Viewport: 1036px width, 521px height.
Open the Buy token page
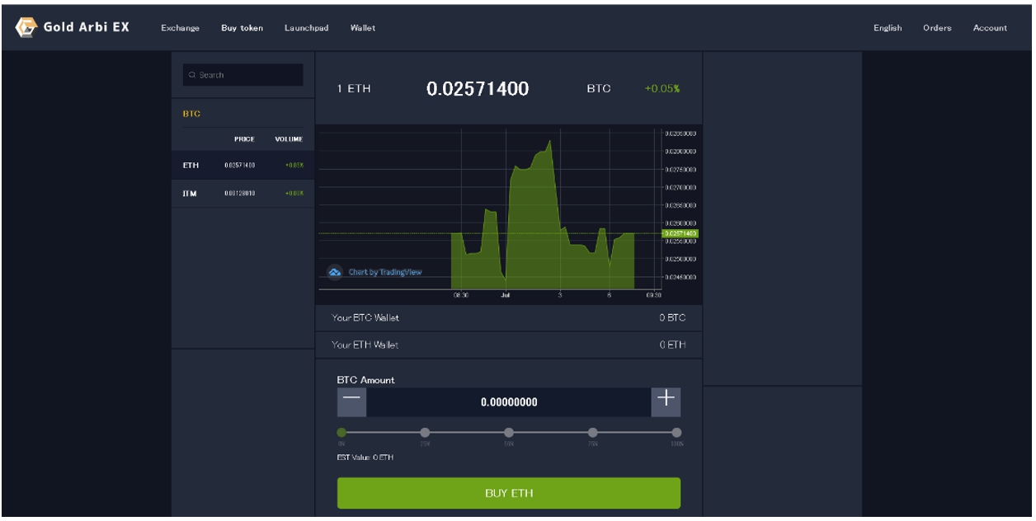pos(242,28)
